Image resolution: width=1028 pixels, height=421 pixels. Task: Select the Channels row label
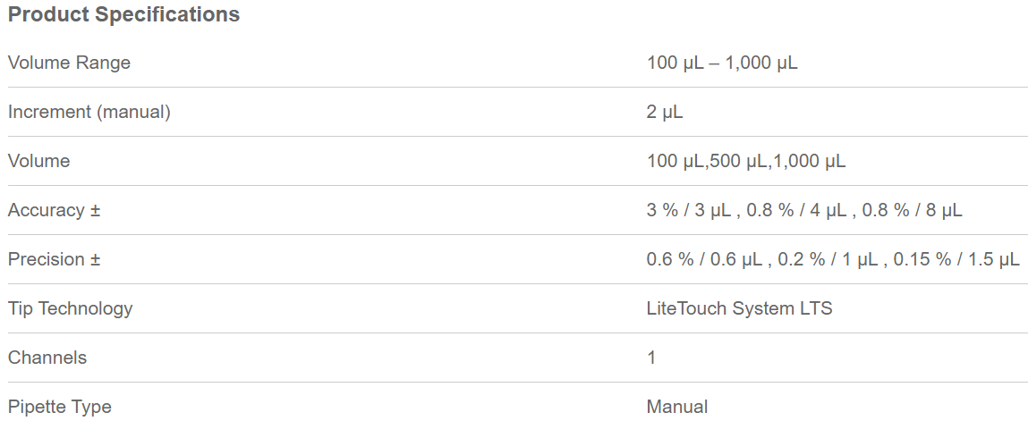tap(47, 358)
